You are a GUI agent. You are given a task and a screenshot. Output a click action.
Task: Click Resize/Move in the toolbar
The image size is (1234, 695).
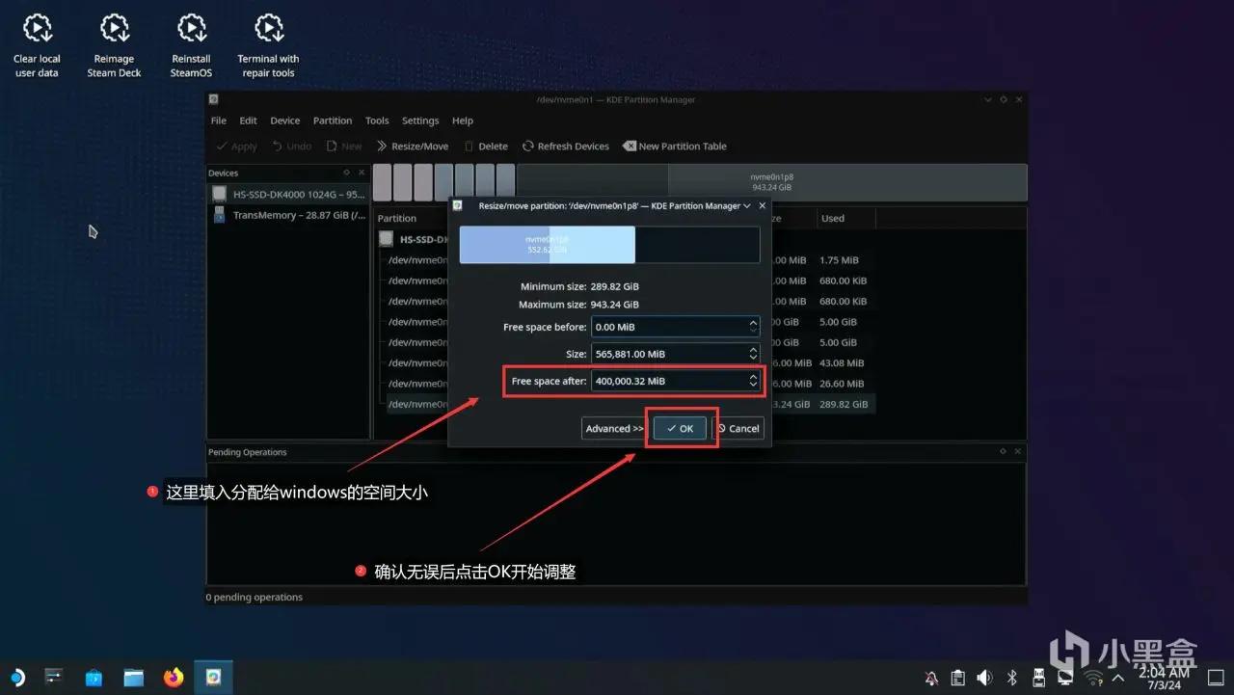click(x=413, y=147)
